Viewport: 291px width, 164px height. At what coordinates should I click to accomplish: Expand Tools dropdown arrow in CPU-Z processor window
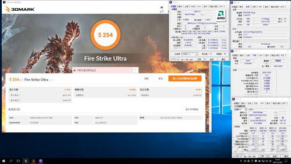pos(205,59)
